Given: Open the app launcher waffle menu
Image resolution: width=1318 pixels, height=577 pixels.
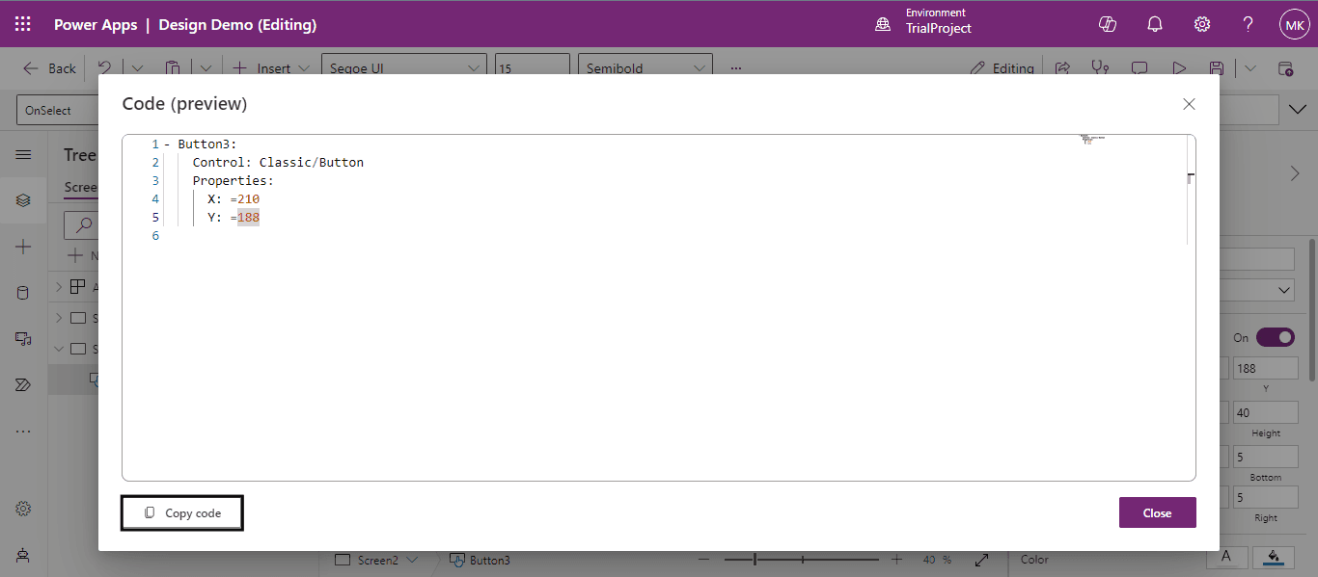Looking at the screenshot, I should tap(23, 24).
